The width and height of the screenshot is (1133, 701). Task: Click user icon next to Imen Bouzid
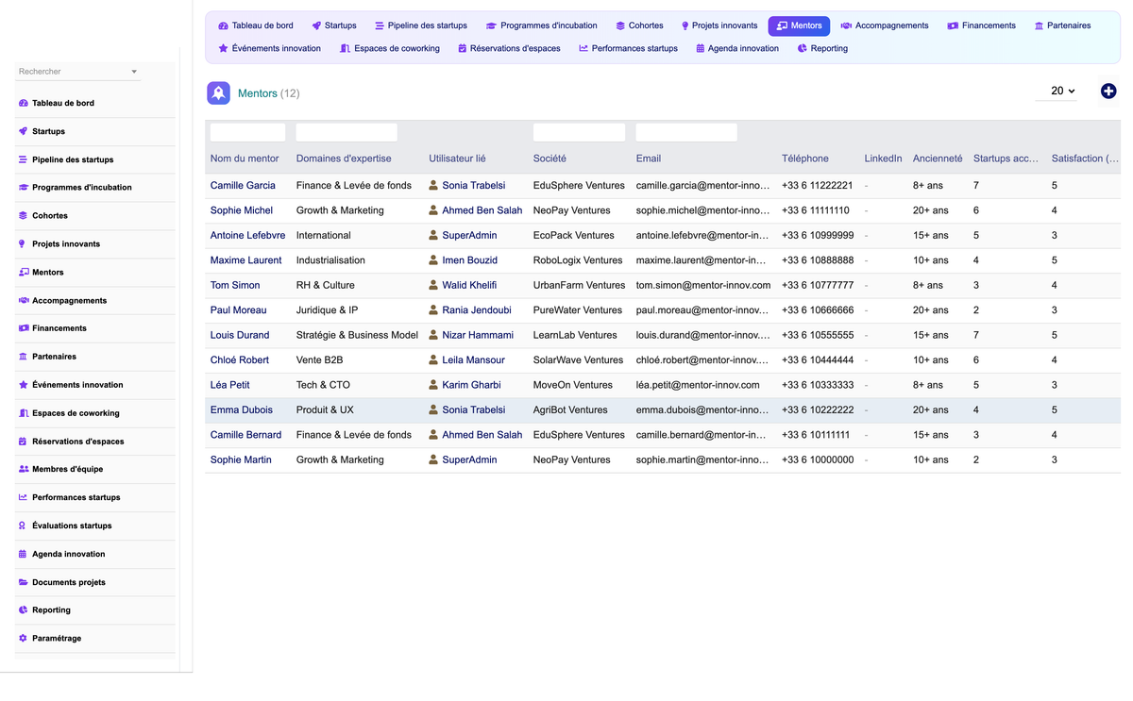433,260
